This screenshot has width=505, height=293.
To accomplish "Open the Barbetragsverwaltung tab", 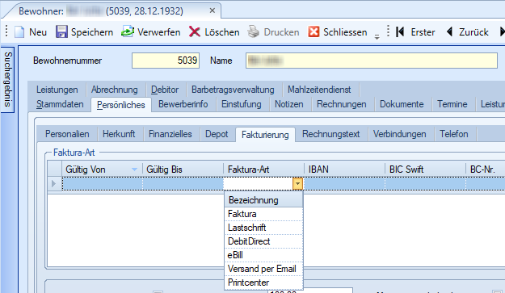I will [x=233, y=90].
